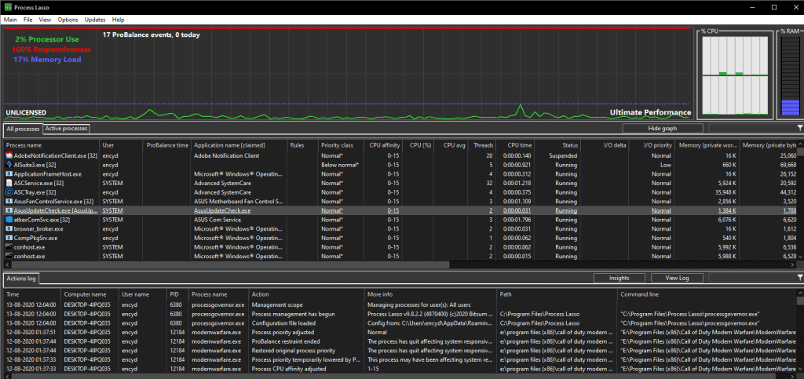The image size is (804, 379).
Task: Select the 'Suspended' status cell
Action: pyautogui.click(x=563, y=155)
